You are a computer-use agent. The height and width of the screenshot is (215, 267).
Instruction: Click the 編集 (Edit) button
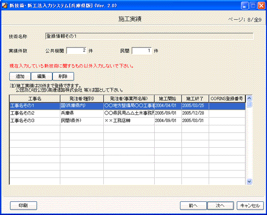coord(42,77)
